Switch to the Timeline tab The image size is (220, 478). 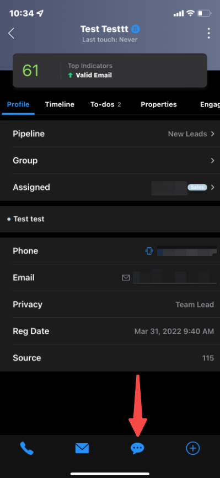[x=60, y=104]
